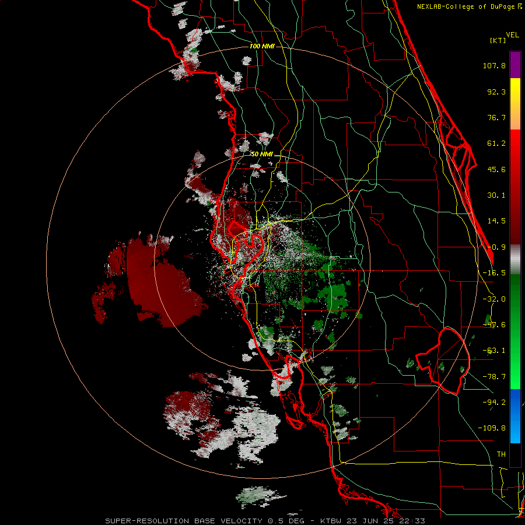Select the -47.6 scale value
The width and height of the screenshot is (525, 525).
pyautogui.click(x=494, y=325)
